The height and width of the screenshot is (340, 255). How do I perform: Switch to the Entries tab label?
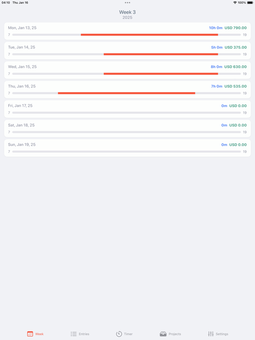84,334
